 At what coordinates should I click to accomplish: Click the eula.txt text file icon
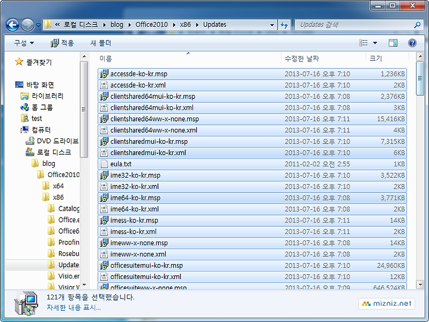click(x=104, y=164)
